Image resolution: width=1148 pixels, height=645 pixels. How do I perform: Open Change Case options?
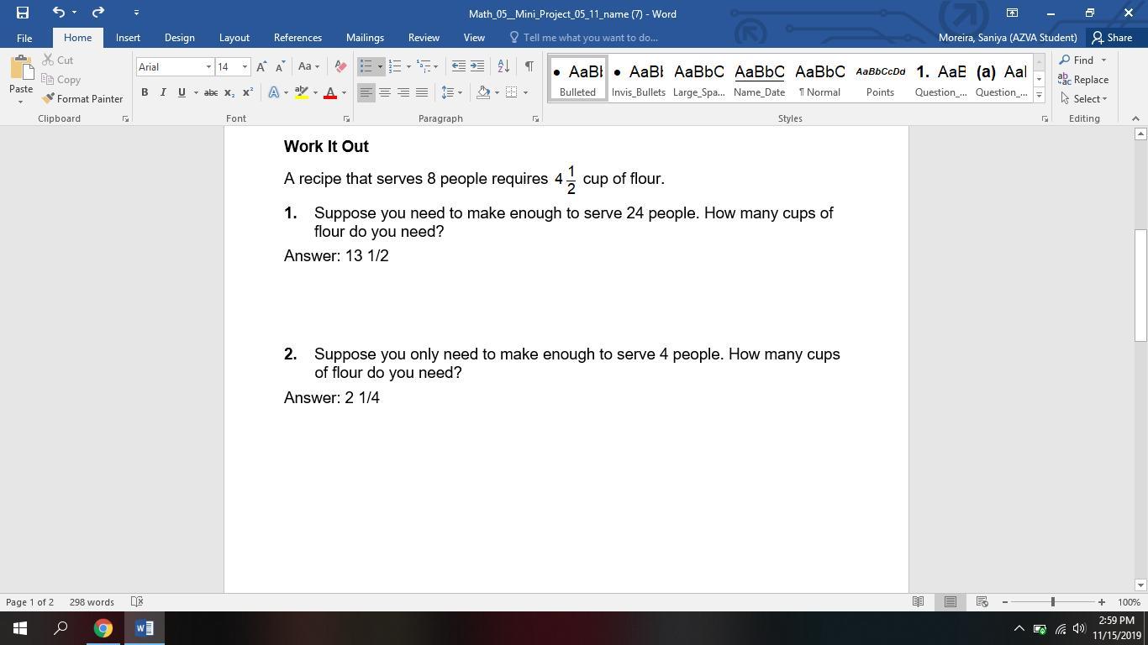308,66
